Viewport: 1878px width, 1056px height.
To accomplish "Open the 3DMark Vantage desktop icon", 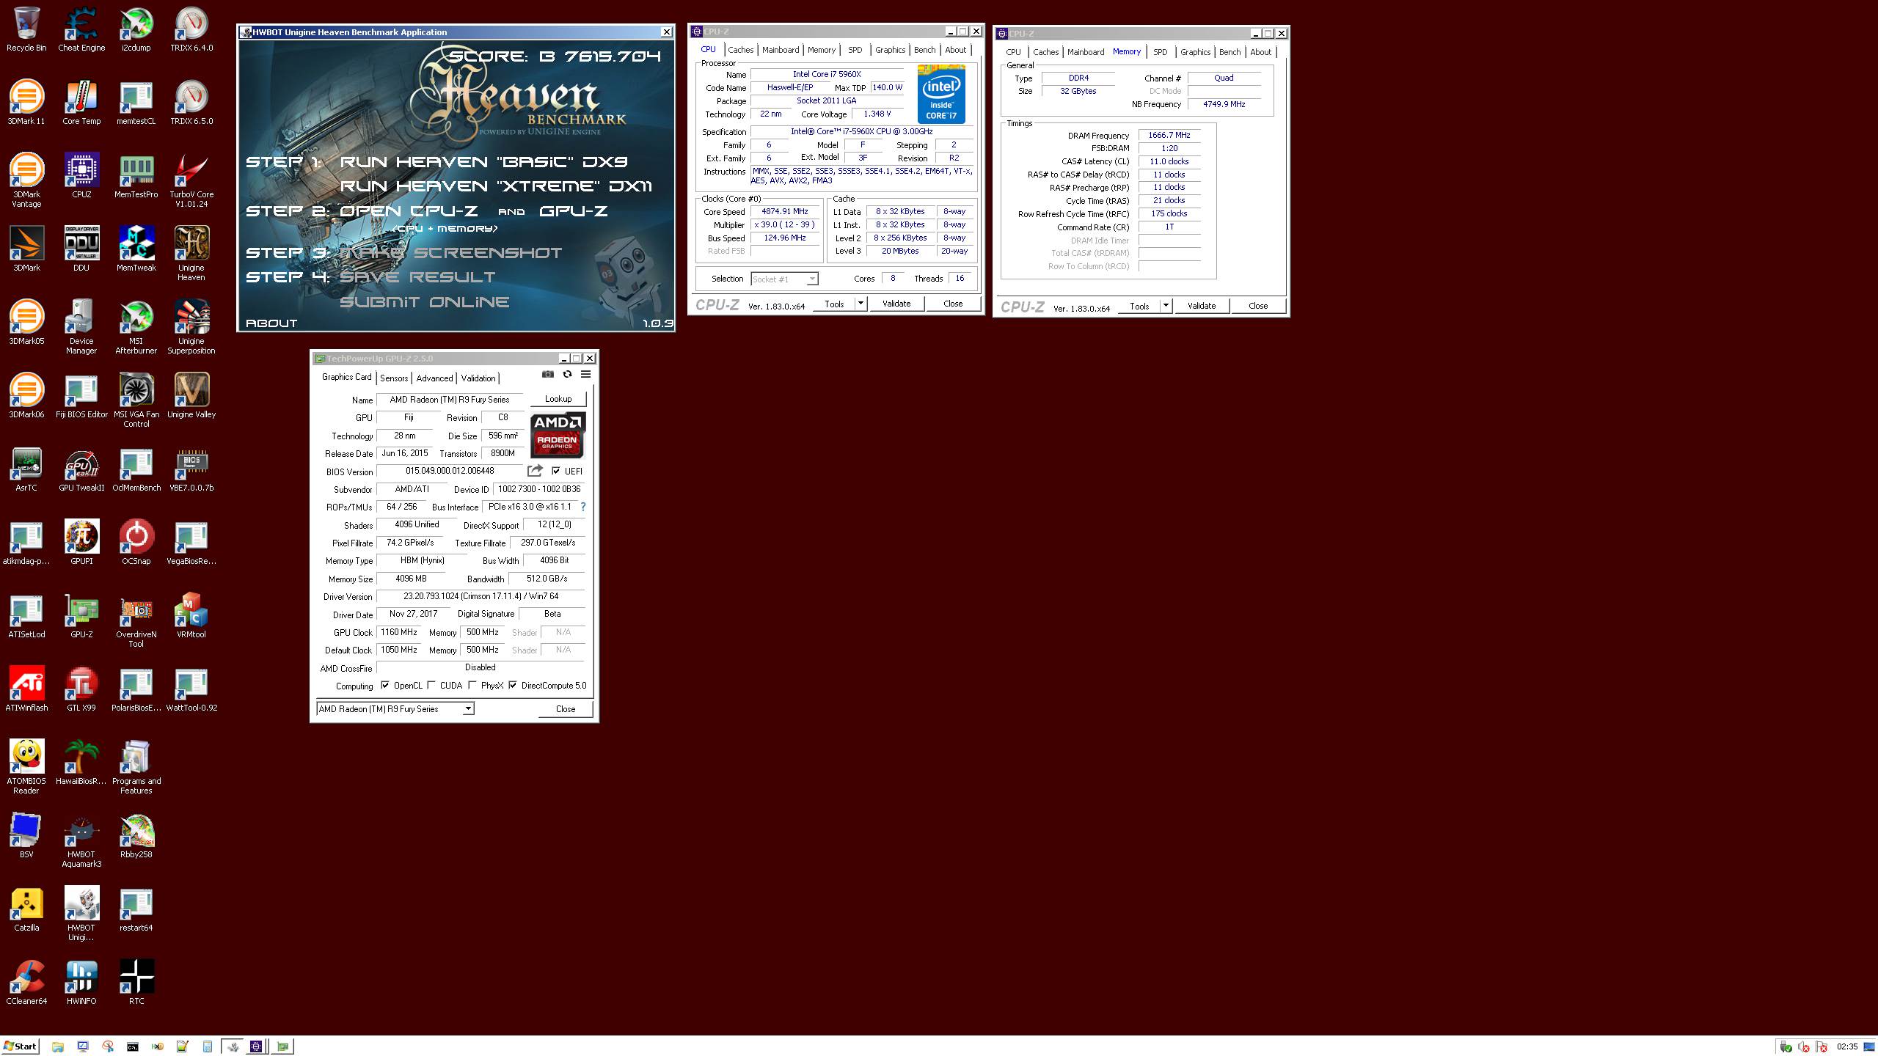I will pos(26,180).
